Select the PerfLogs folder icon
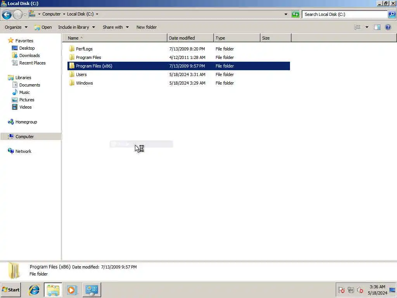 click(x=72, y=49)
